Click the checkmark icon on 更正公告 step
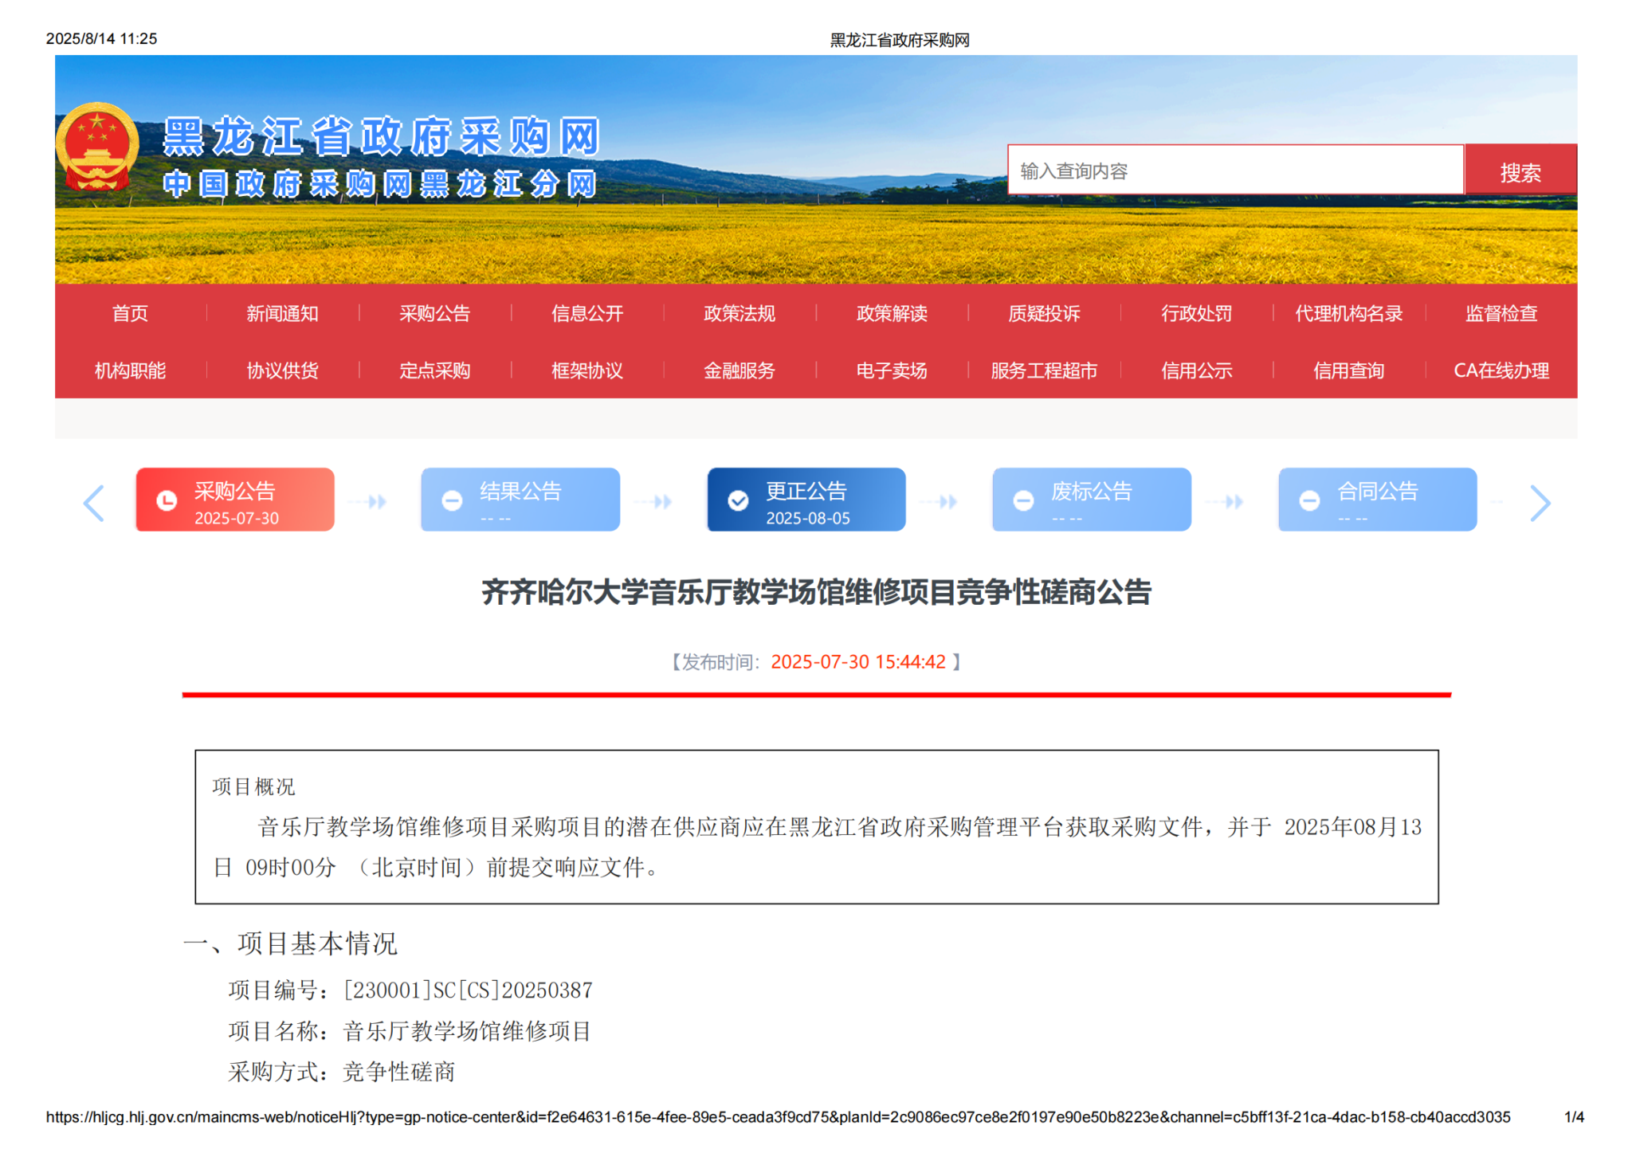This screenshot has height=1153, width=1632. [x=738, y=500]
